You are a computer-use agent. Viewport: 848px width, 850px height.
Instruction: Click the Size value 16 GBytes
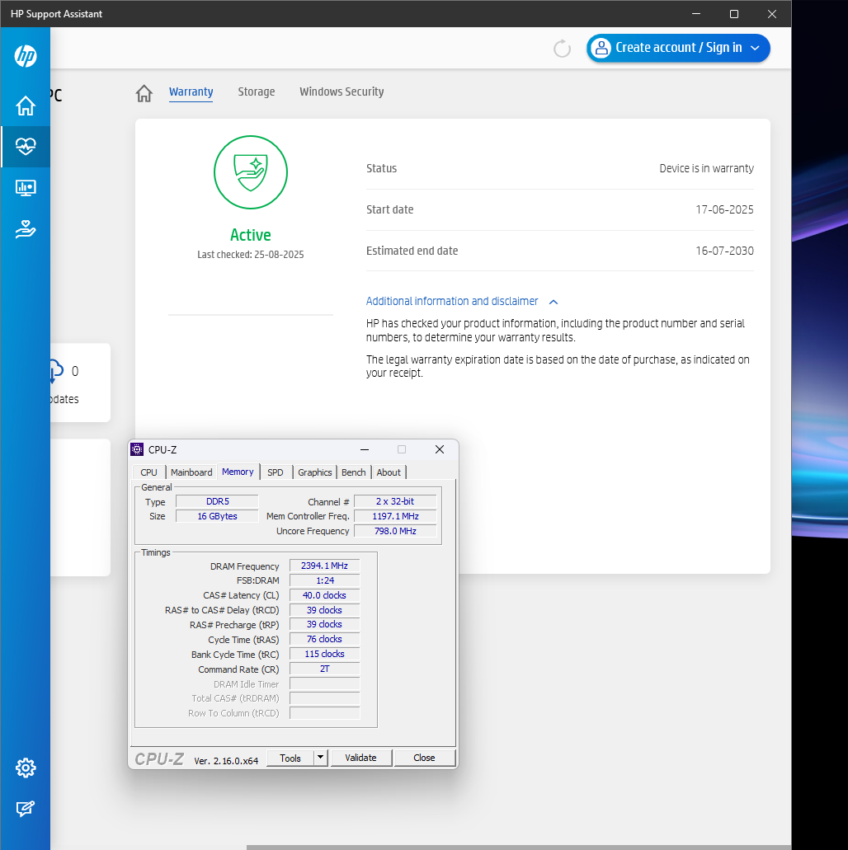click(217, 516)
